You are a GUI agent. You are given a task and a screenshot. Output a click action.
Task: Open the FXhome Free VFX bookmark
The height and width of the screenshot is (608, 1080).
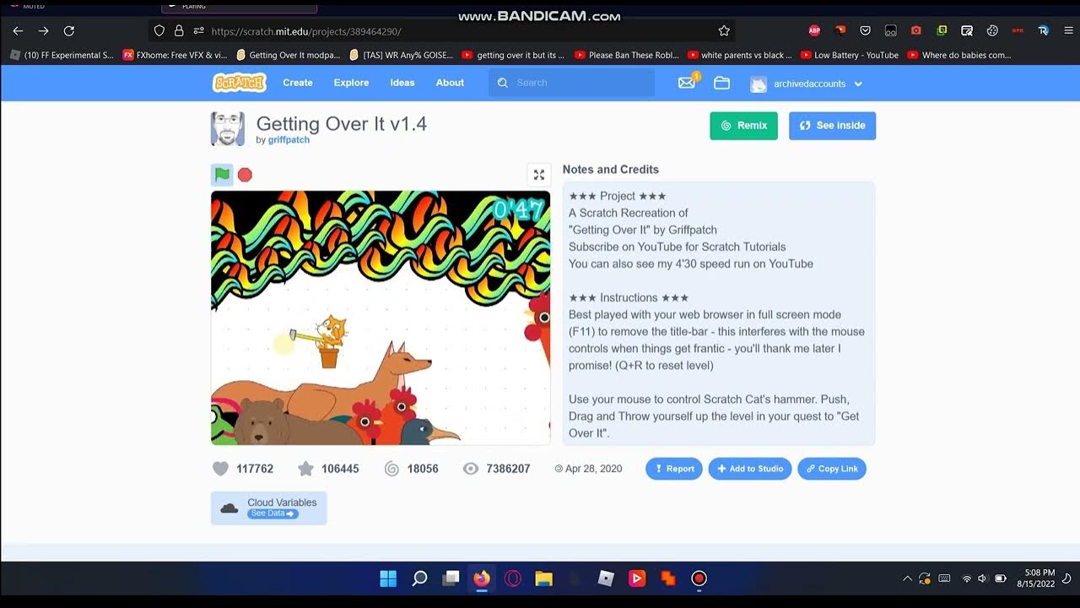[x=175, y=55]
